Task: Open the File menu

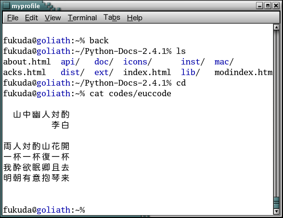Action: coord(13,18)
